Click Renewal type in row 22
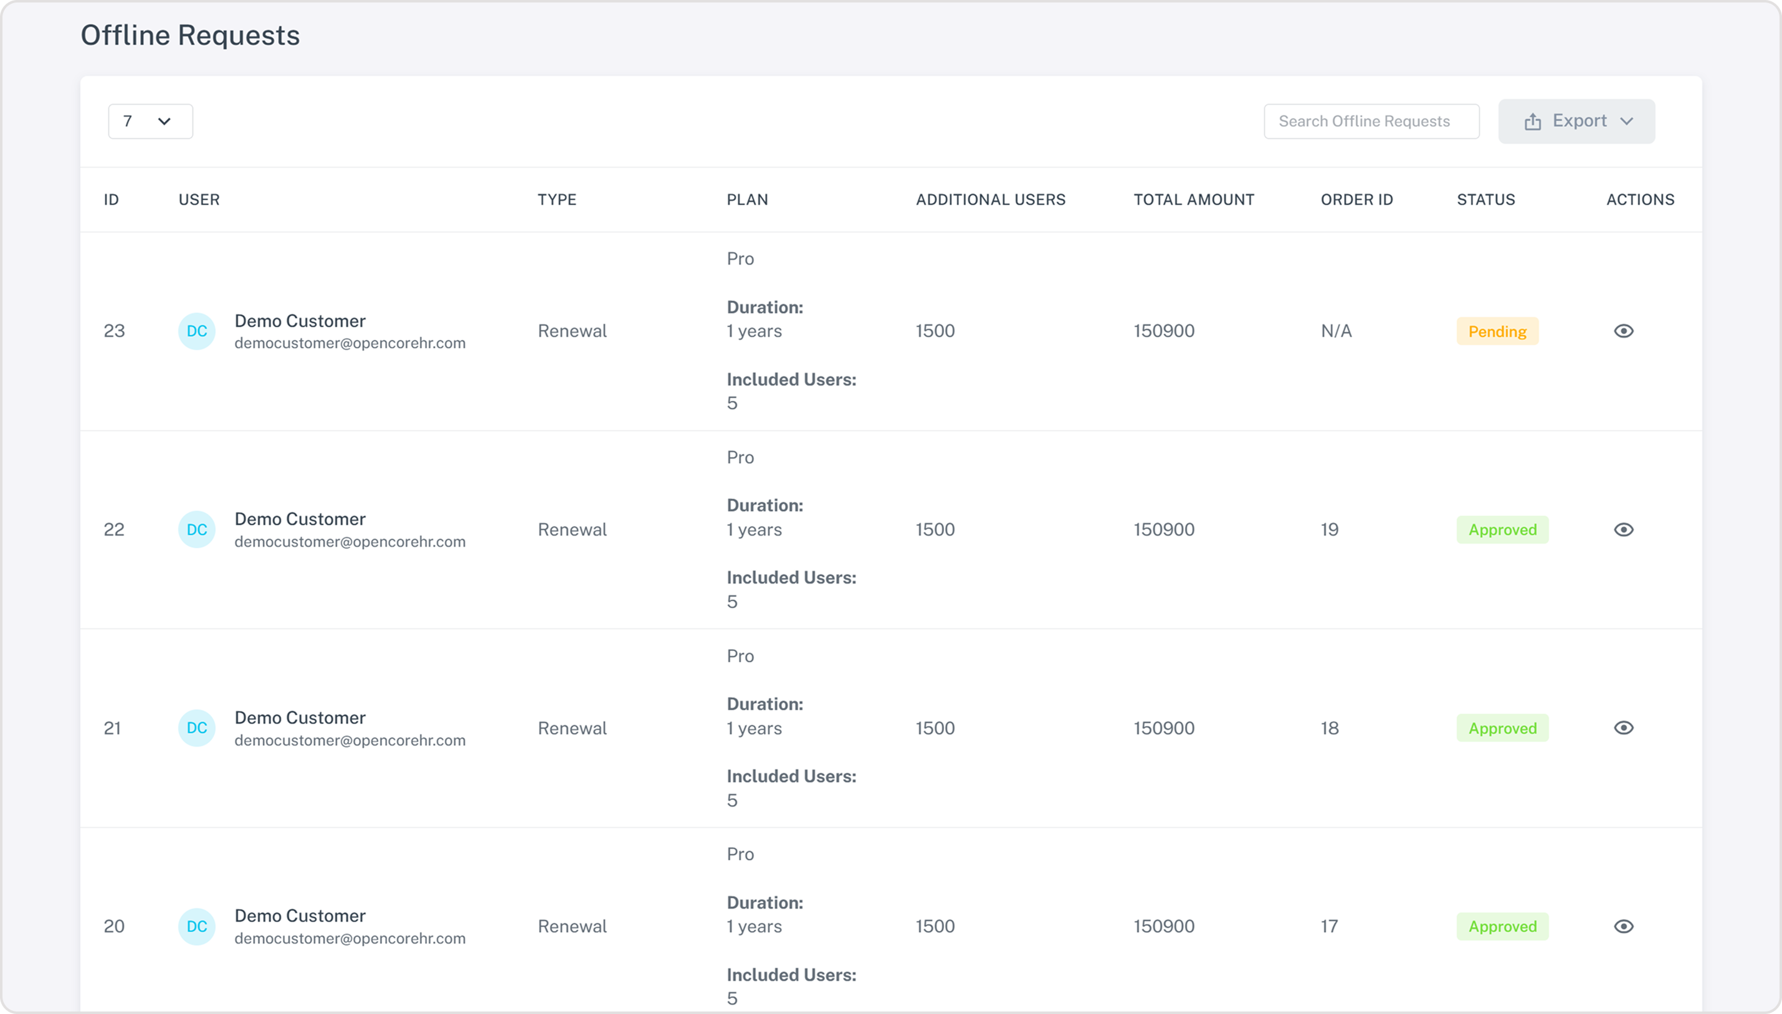This screenshot has width=1782, height=1014. point(572,529)
